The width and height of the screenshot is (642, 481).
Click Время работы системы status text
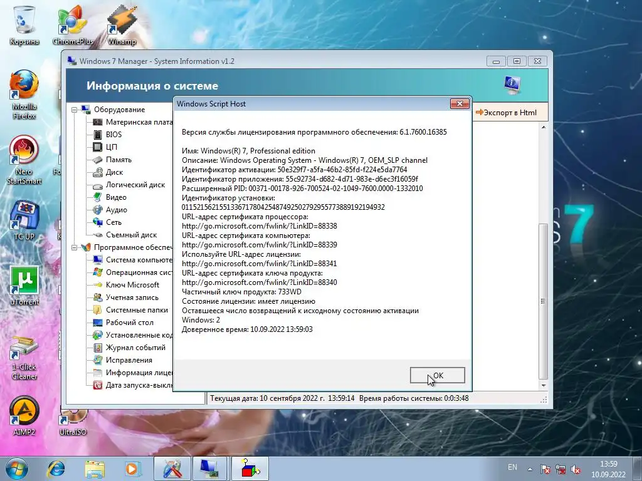(x=414, y=398)
